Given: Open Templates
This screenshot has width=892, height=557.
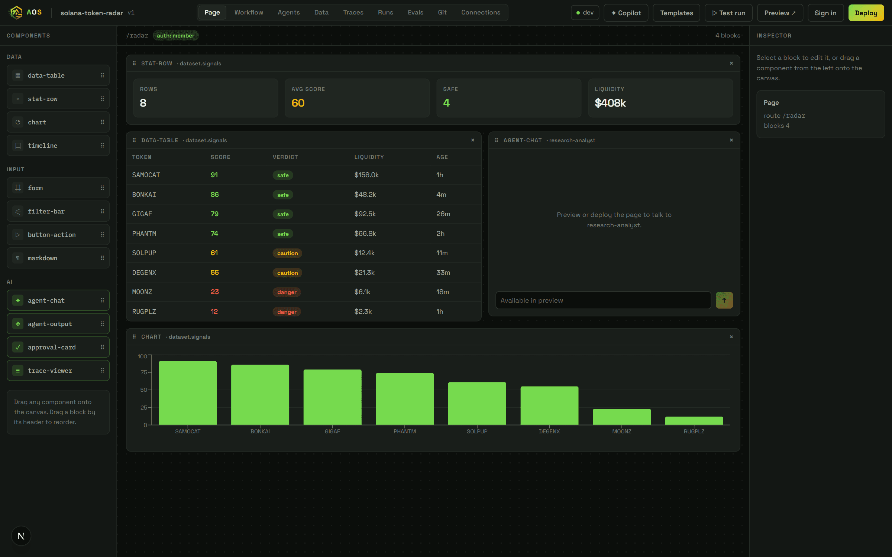Looking at the screenshot, I should 676,13.
